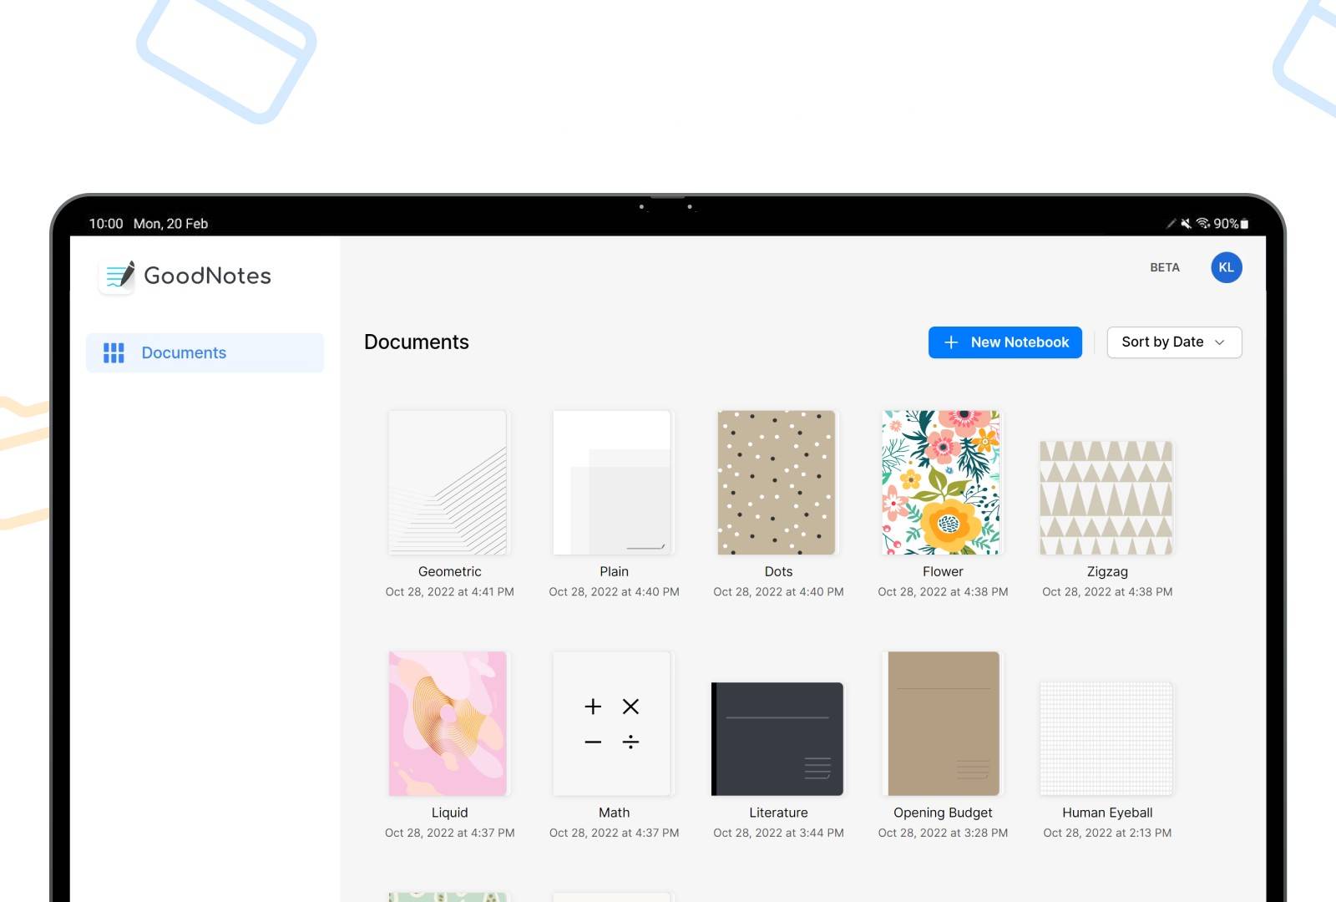Click the chevron arrow on the sort dropdown
Viewport: 1336px width, 902px height.
coord(1219,342)
